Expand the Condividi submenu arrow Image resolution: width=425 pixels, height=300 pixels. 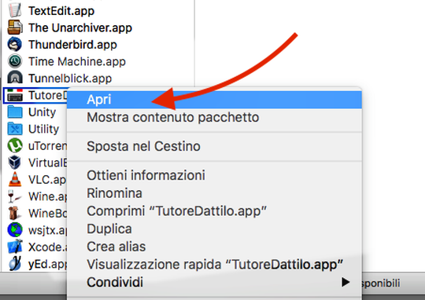[345, 282]
